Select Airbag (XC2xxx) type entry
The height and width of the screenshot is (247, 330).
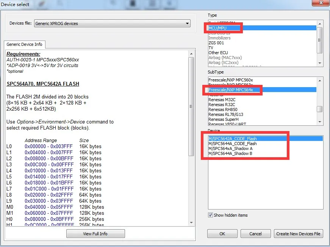pyautogui.click(x=262, y=63)
